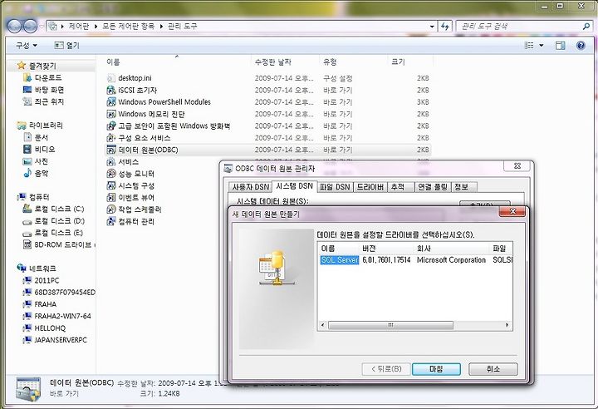
Task: Sort files by 이름 column header
Action: point(178,62)
